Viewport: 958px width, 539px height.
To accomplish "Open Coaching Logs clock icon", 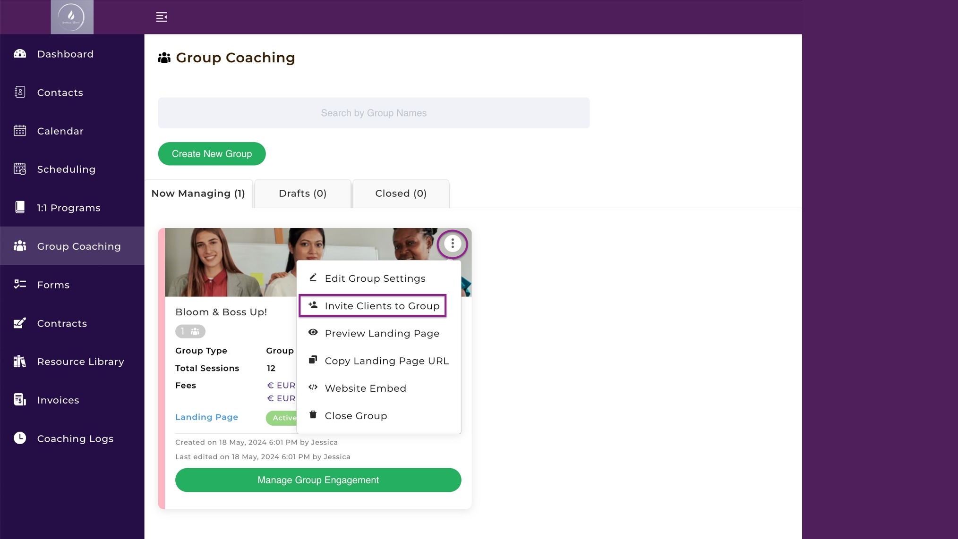I will coord(20,438).
